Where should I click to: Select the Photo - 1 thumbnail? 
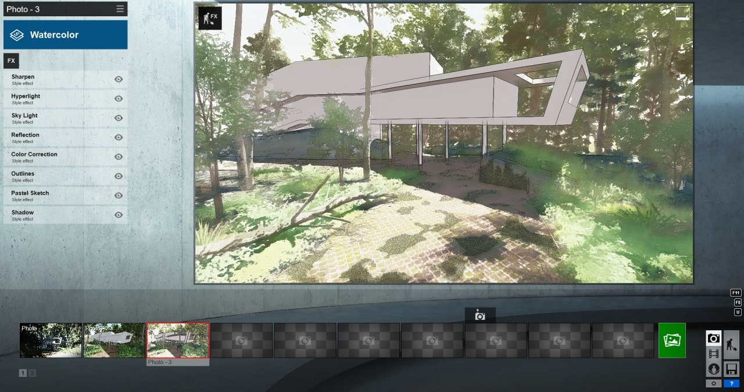click(51, 340)
